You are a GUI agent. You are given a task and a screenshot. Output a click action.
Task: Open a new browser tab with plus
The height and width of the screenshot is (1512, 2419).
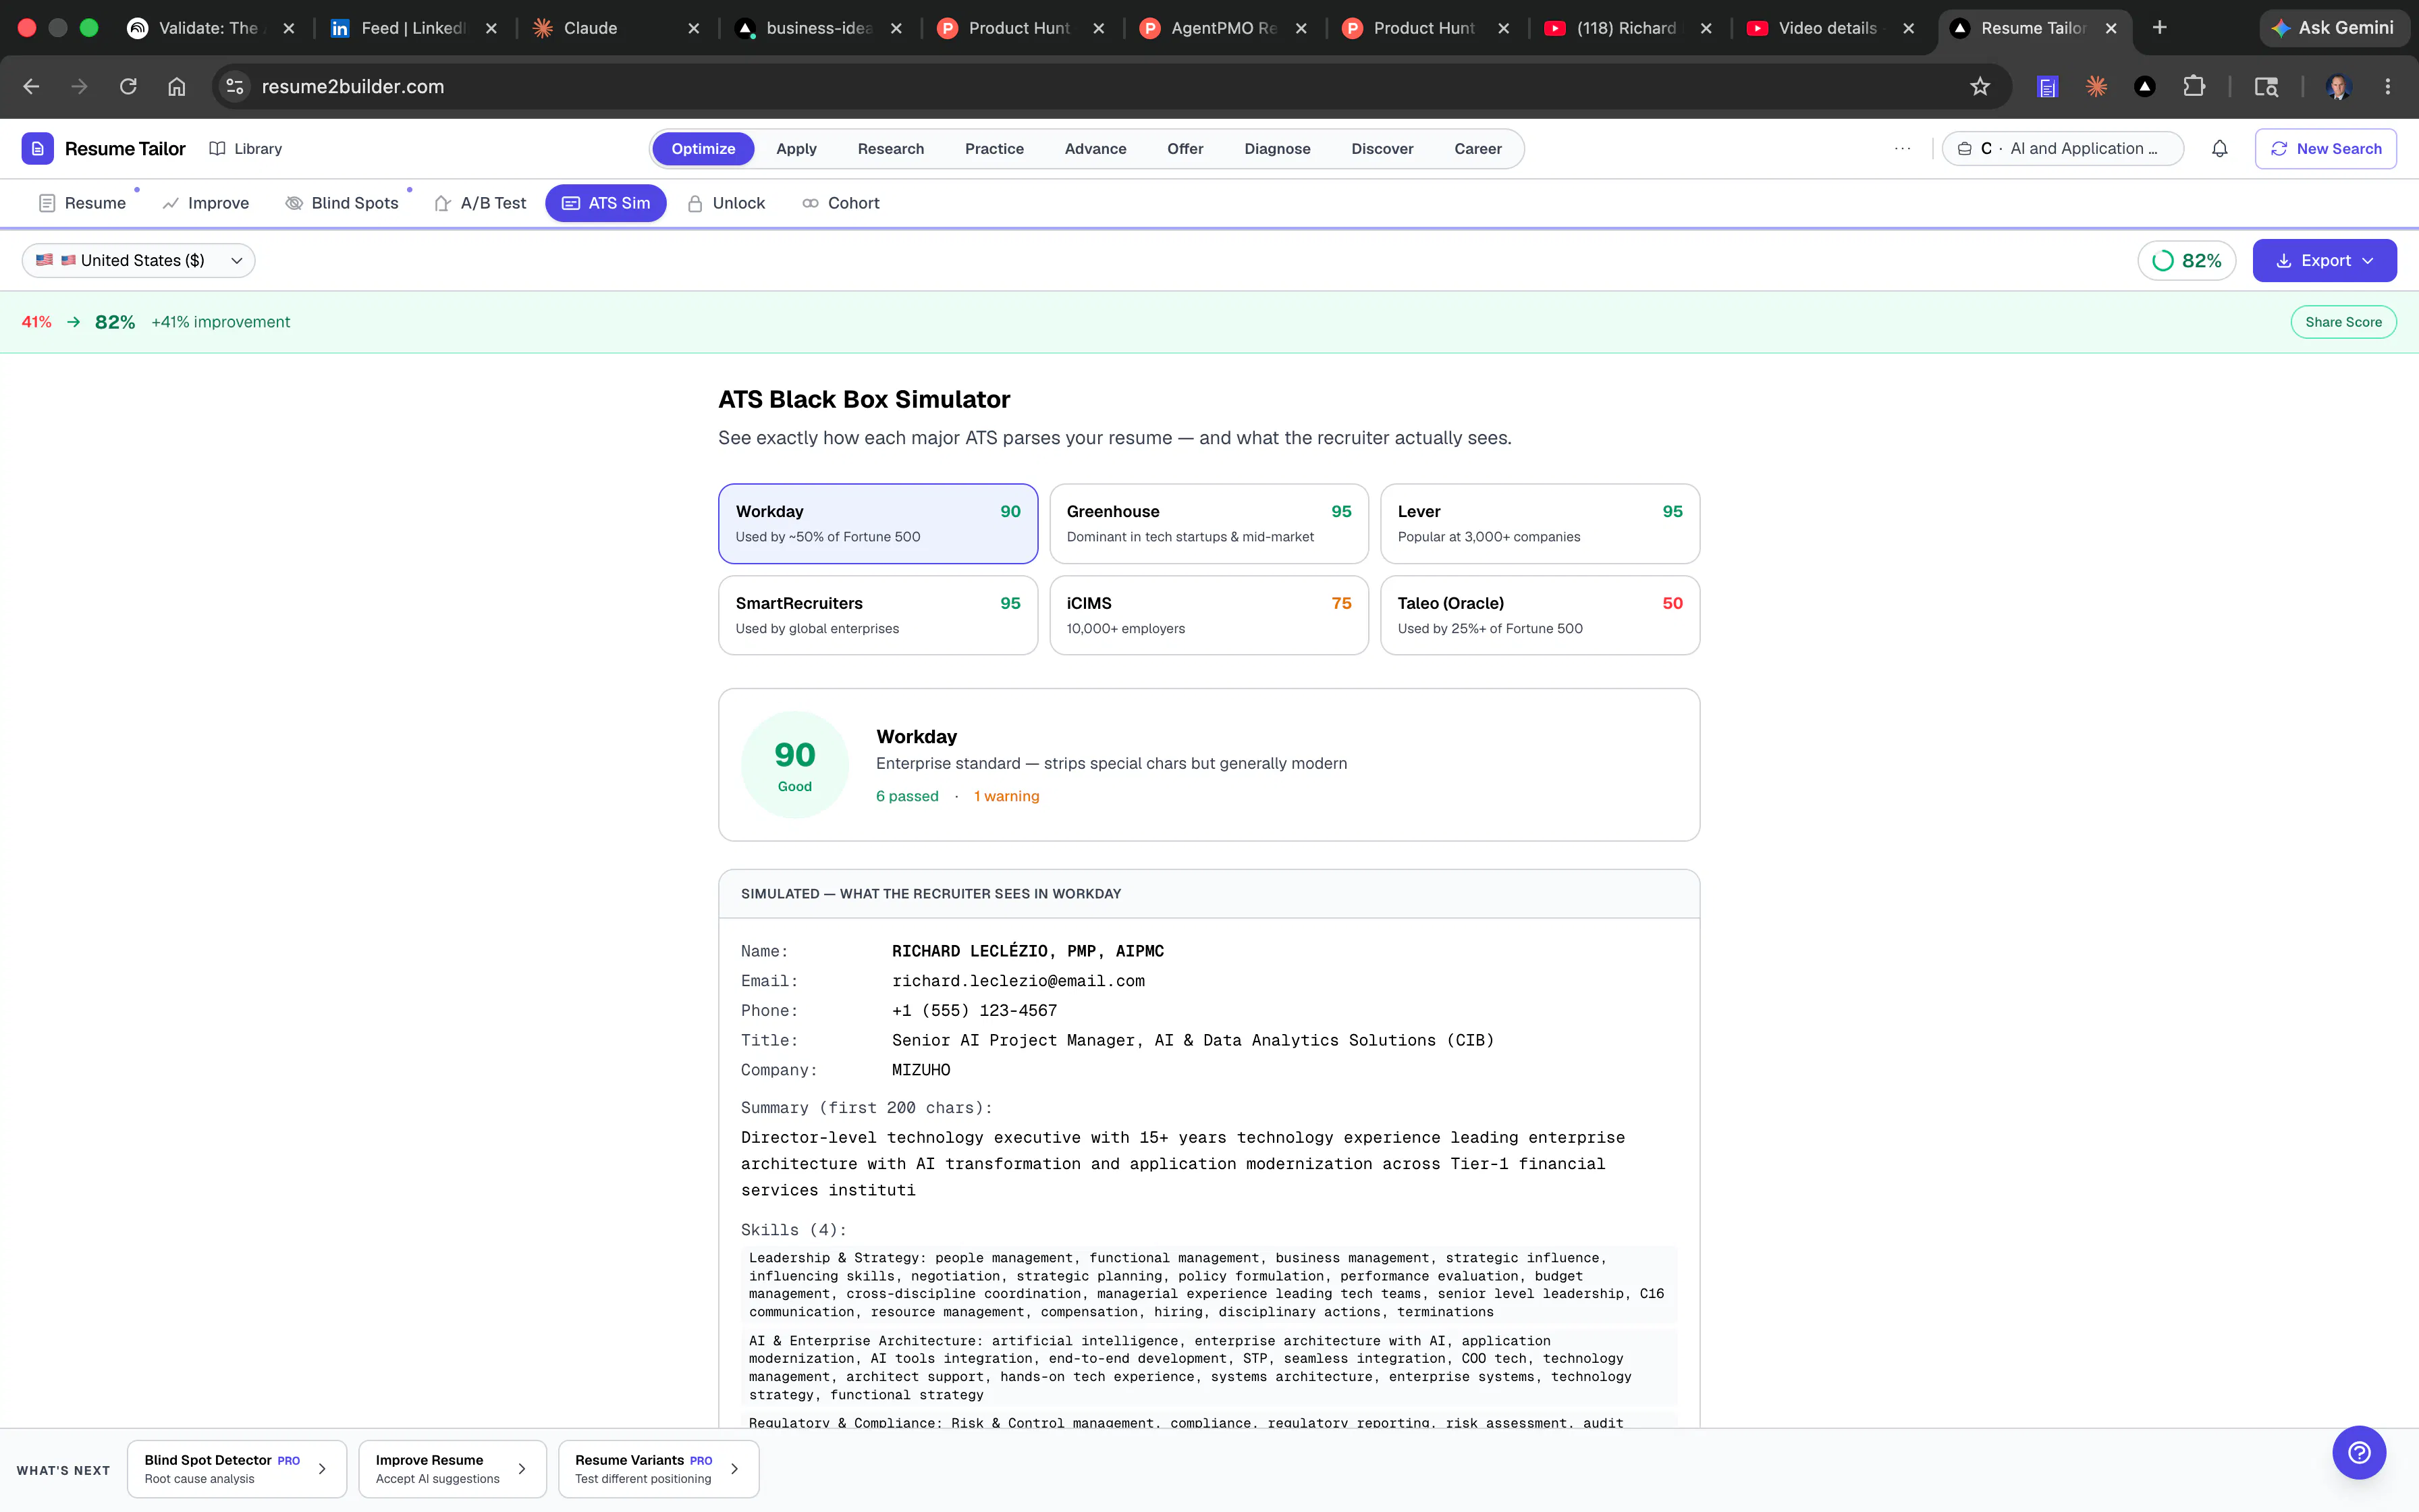coord(2159,28)
